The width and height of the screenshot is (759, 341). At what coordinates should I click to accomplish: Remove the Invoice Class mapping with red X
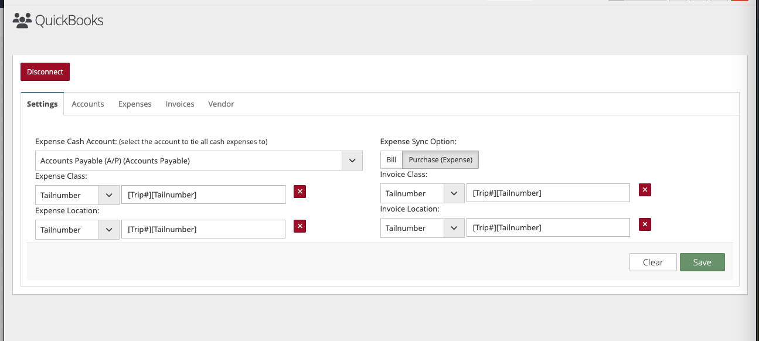[645, 190]
